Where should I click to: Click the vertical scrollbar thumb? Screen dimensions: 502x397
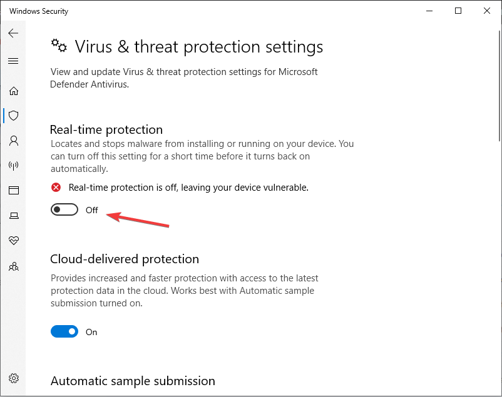pos(499,86)
